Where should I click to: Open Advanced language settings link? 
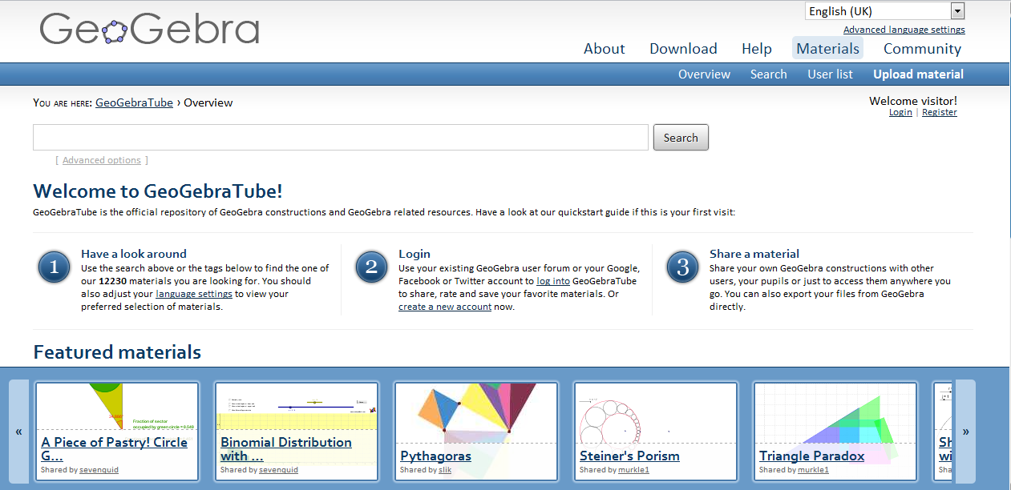[904, 30]
